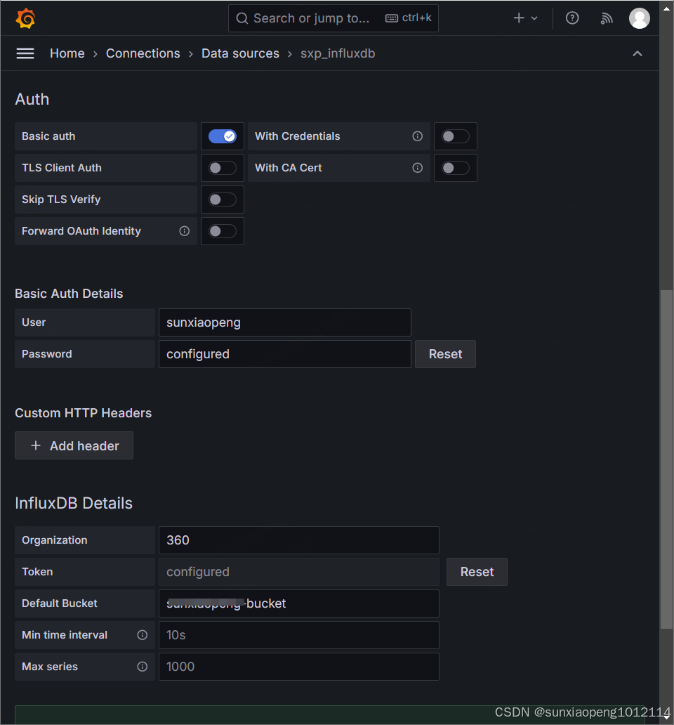Enable the Forward OAuth Identity toggle
674x725 pixels.
(222, 231)
